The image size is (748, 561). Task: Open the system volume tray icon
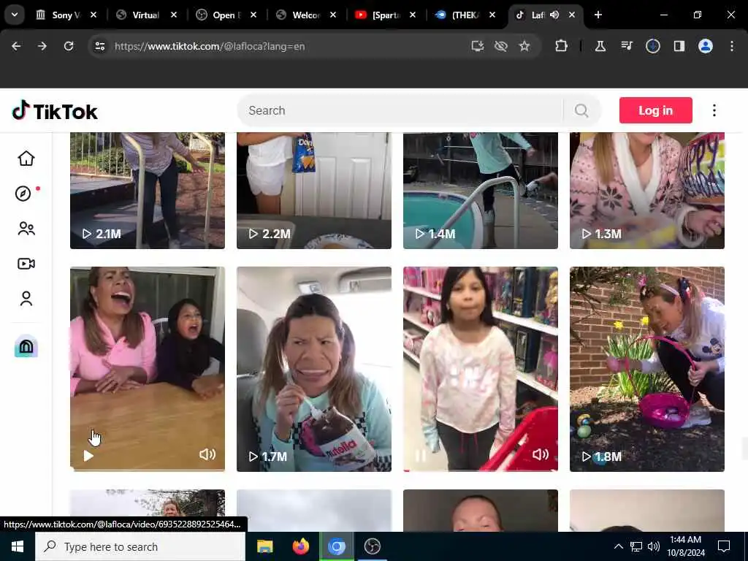tap(654, 546)
